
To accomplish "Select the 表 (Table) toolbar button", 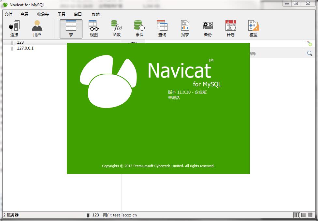I will tap(71, 28).
